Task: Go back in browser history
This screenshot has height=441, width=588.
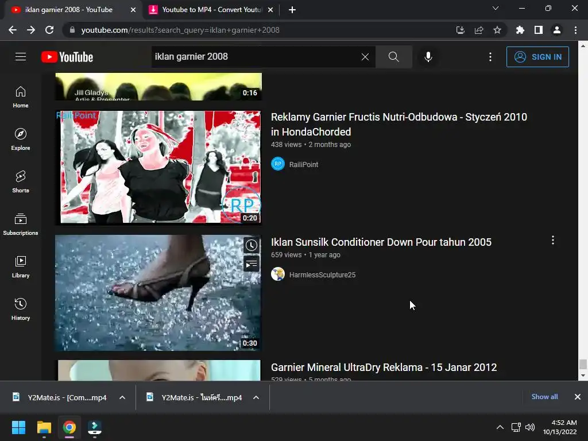Action: [x=13, y=30]
